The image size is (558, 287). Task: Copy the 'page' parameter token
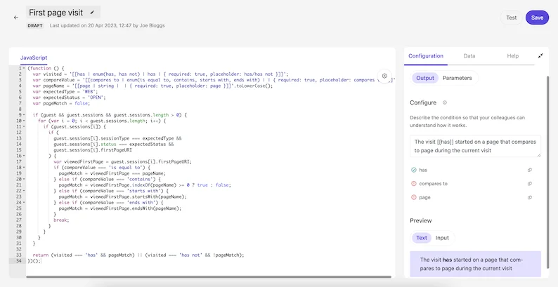point(529,197)
